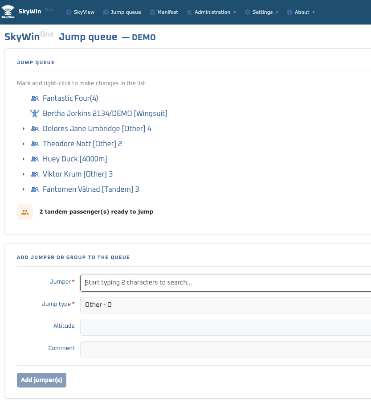Image resolution: width=371 pixels, height=404 pixels.
Task: Expand the Dolores Jane Umbridge group
Action: [24, 128]
